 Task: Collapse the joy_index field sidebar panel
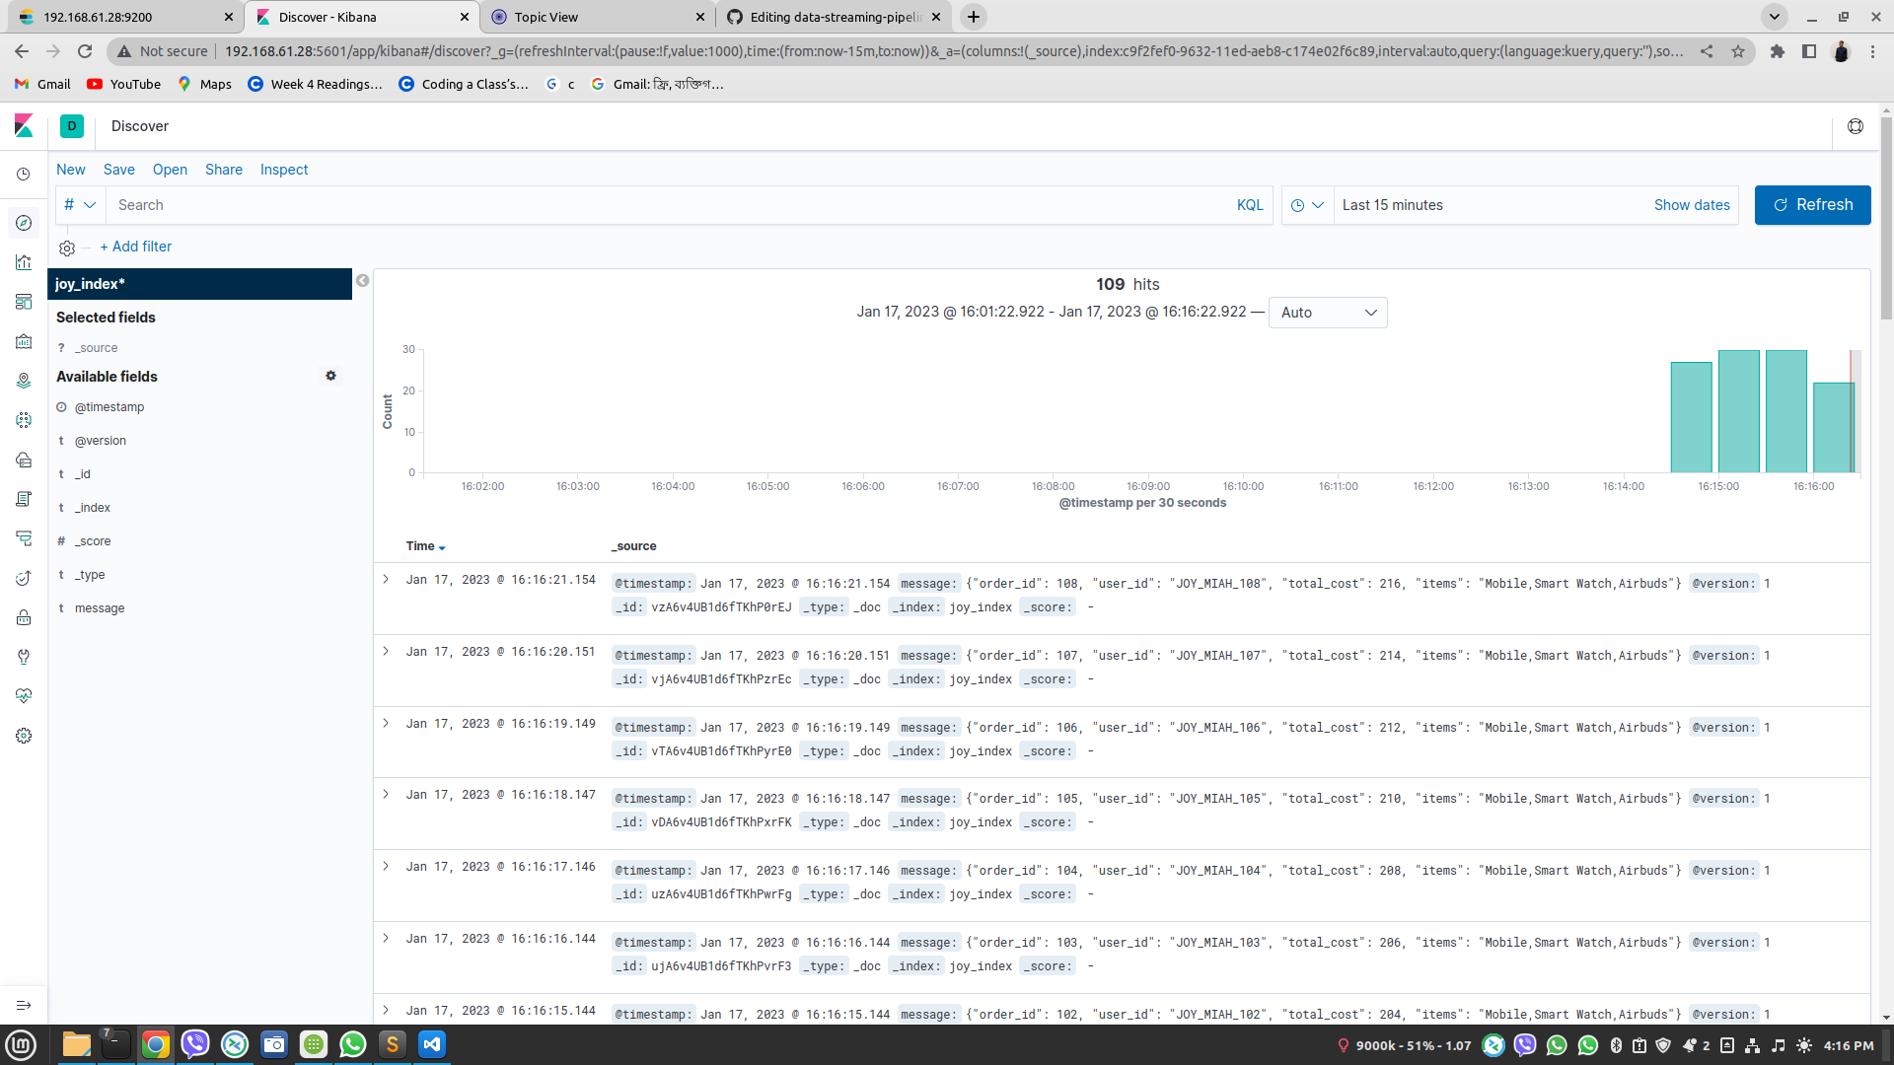click(362, 280)
